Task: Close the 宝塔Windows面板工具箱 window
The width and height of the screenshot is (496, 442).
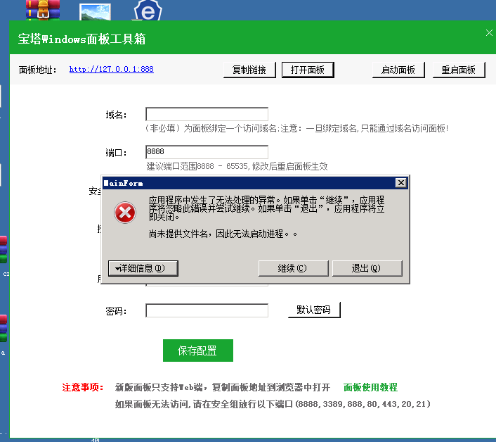Action: 489,32
